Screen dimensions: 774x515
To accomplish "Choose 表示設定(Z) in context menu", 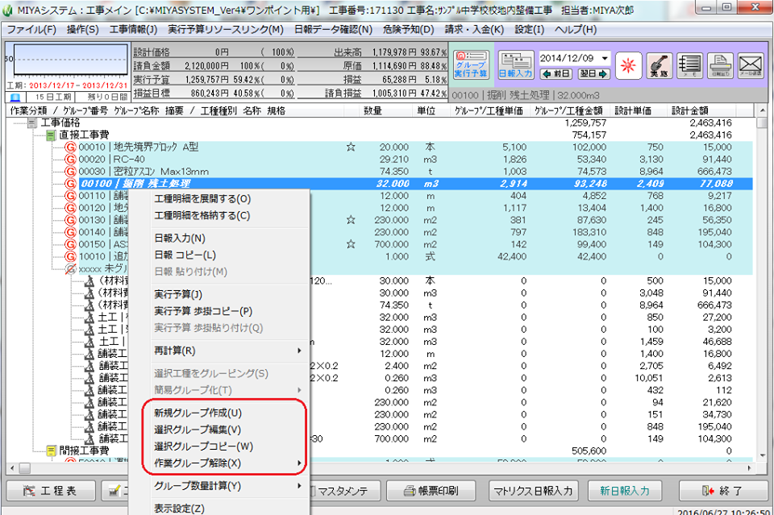I will 218,508.
